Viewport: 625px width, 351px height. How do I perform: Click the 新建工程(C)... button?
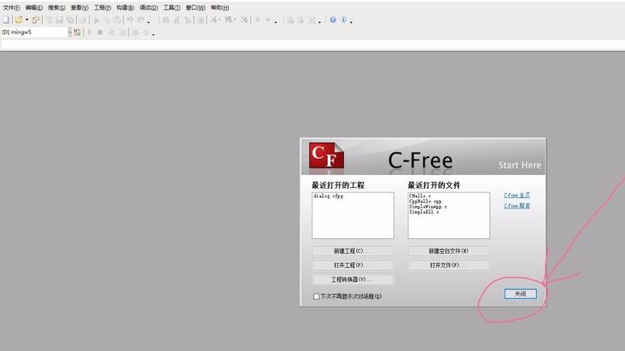(353, 251)
